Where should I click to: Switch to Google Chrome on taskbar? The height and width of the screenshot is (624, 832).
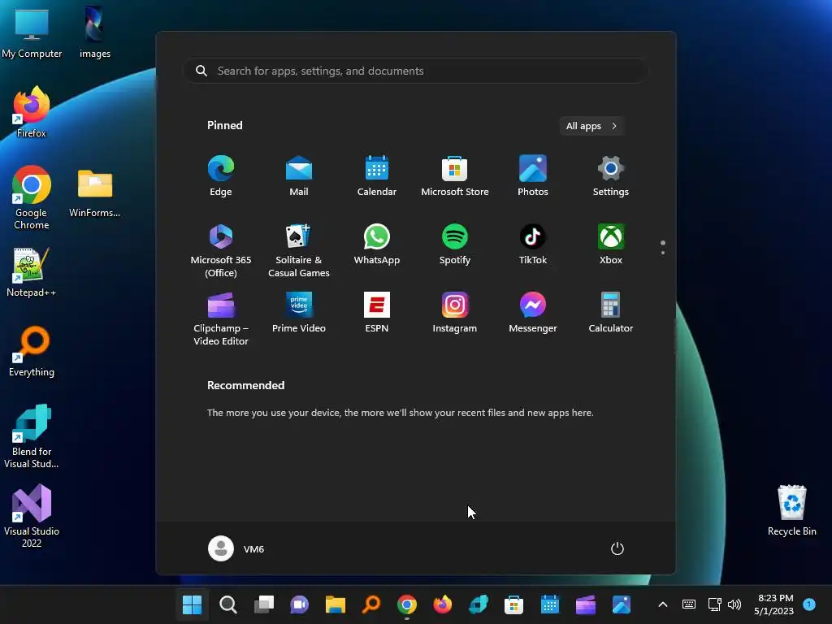[x=407, y=604]
